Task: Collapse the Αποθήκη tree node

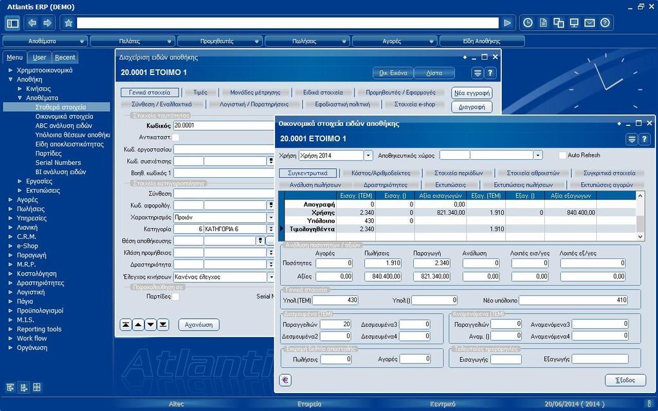Action: [x=10, y=79]
